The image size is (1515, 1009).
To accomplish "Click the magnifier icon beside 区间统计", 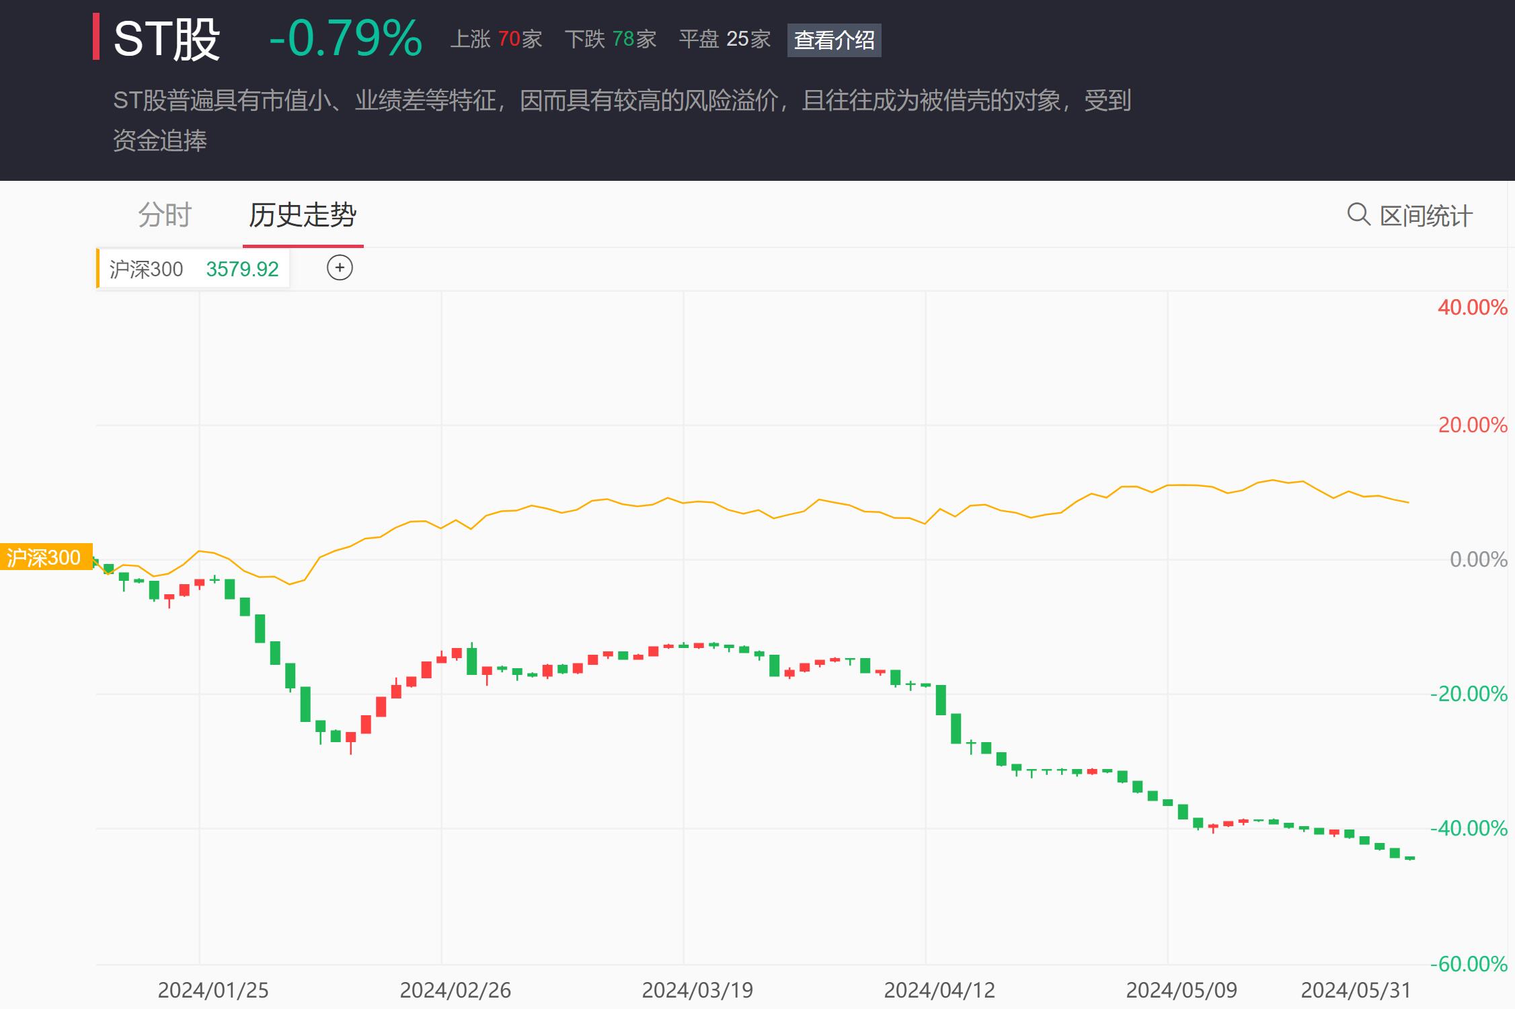I will point(1358,214).
